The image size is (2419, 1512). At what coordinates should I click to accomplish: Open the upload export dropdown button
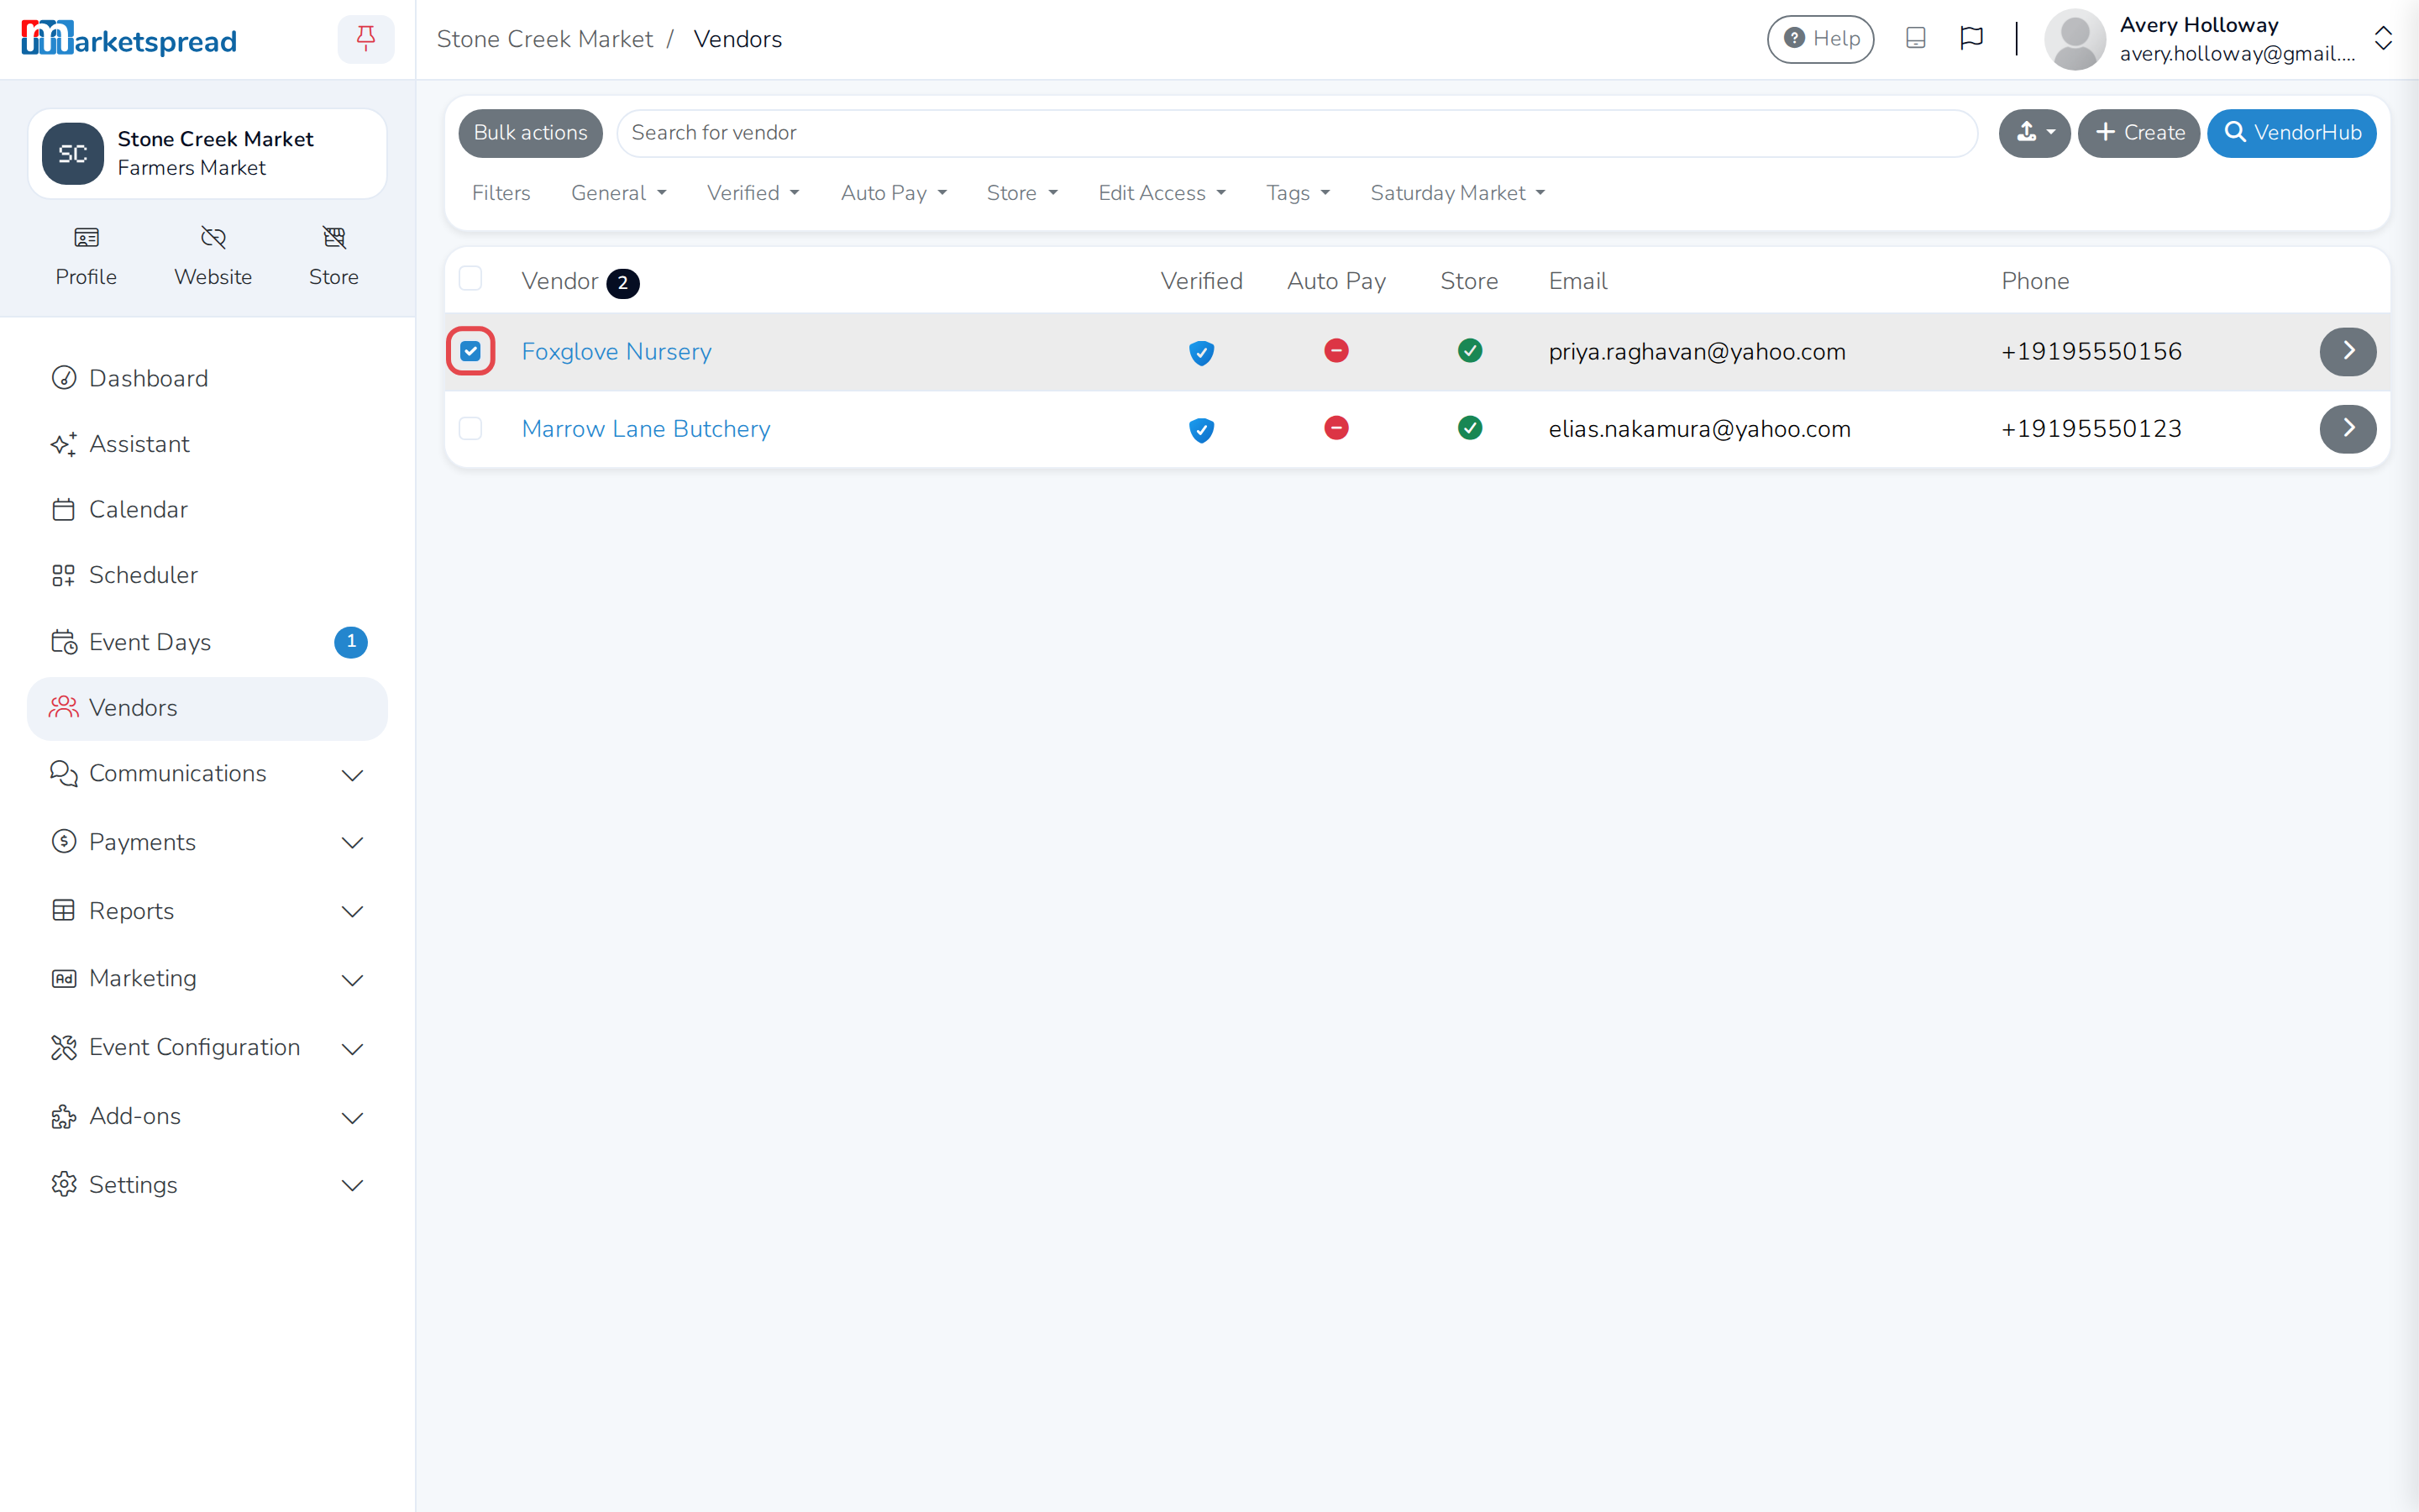coord(2034,133)
